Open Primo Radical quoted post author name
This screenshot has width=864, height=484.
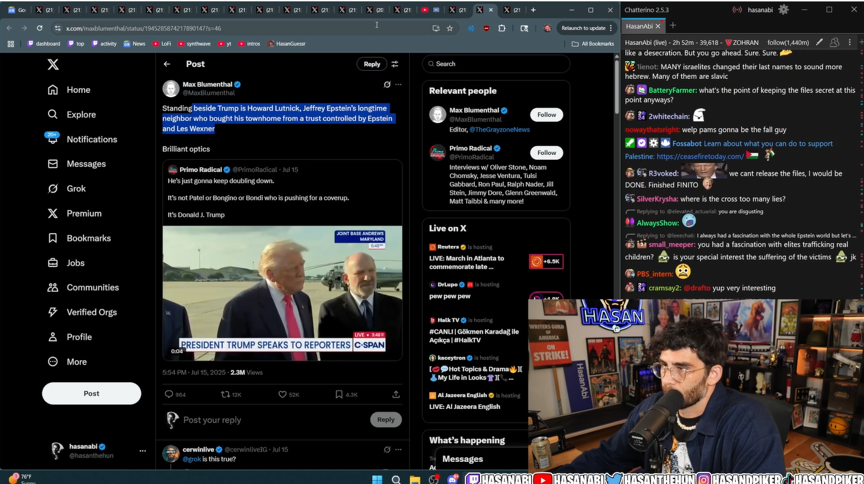[x=200, y=169]
